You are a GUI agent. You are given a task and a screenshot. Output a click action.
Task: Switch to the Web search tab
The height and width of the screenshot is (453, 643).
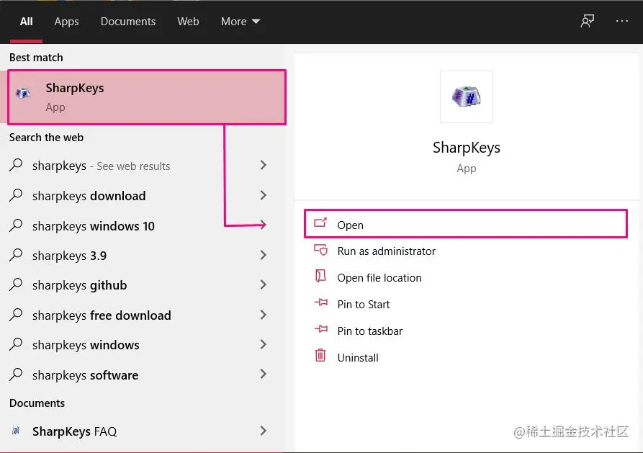tap(188, 22)
